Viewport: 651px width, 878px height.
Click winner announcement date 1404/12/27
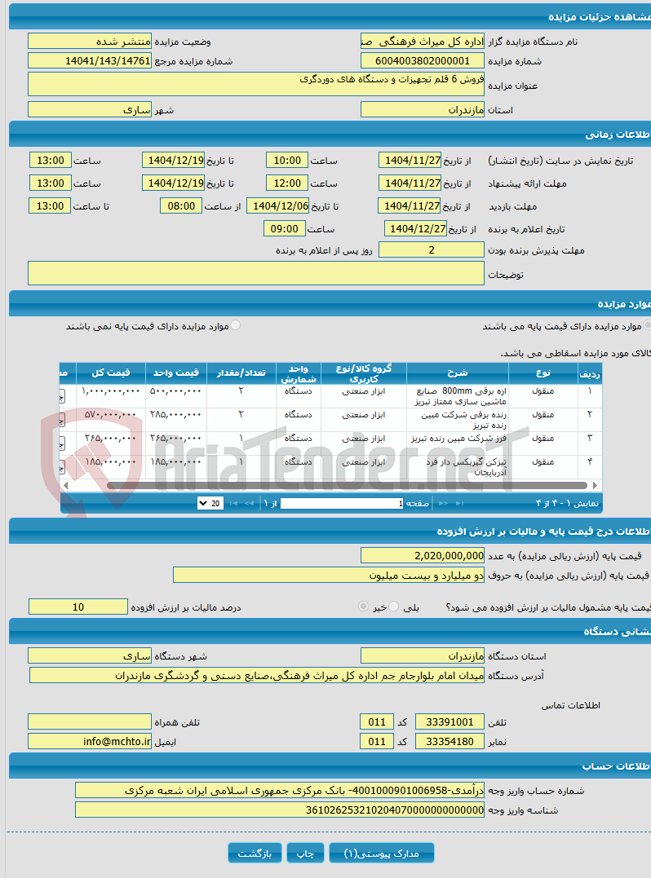coord(418,228)
